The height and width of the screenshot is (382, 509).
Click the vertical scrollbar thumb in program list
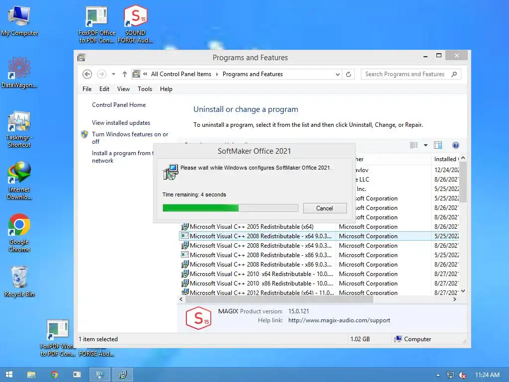coord(463,182)
